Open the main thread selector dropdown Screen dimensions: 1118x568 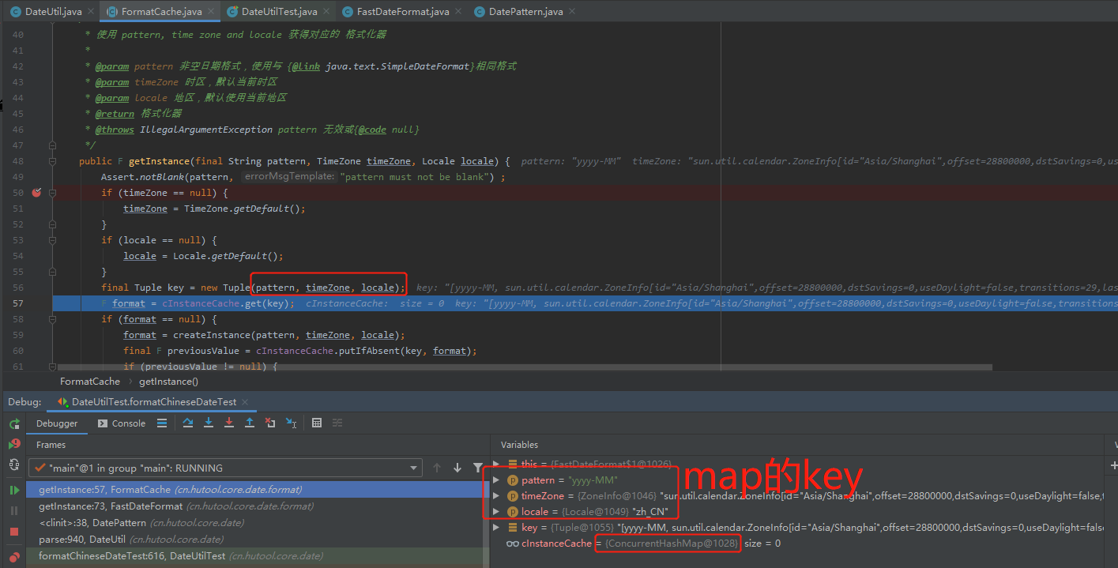pyautogui.click(x=416, y=467)
